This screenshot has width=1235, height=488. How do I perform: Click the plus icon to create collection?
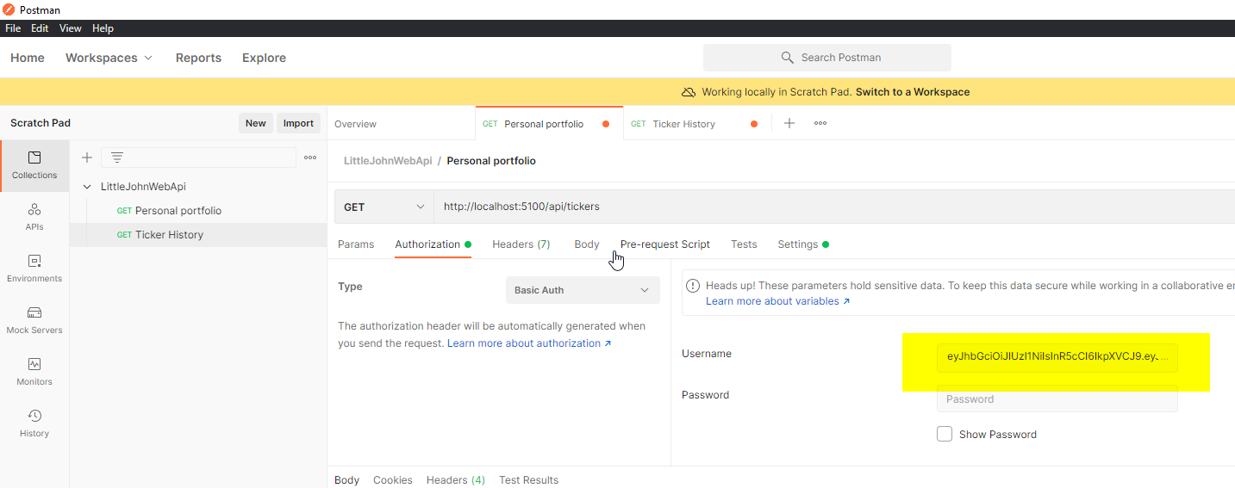[x=86, y=158]
